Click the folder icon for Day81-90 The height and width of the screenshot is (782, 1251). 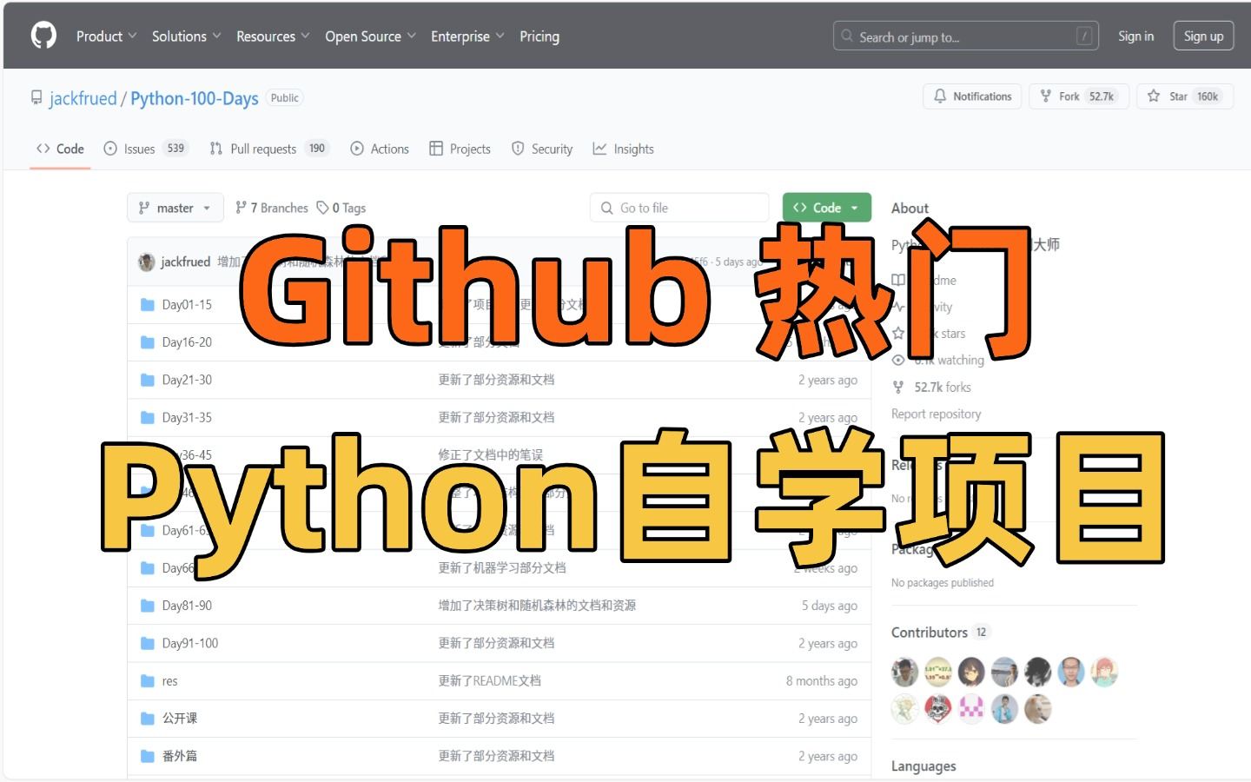pyautogui.click(x=148, y=606)
